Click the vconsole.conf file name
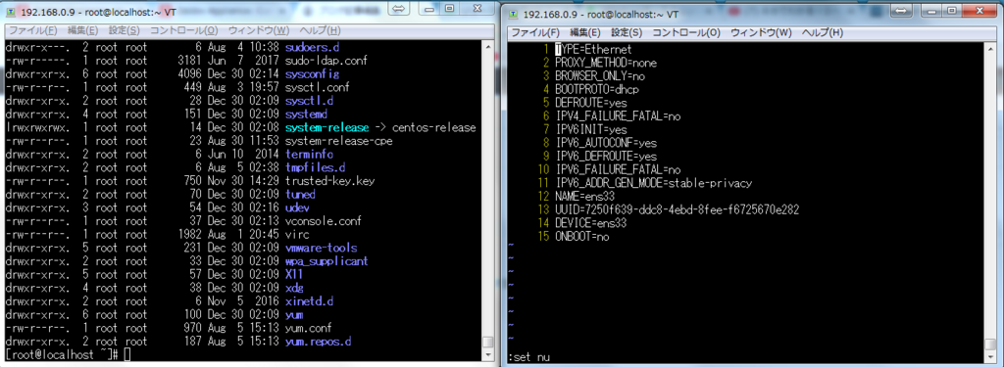The height and width of the screenshot is (367, 1004). [x=323, y=221]
